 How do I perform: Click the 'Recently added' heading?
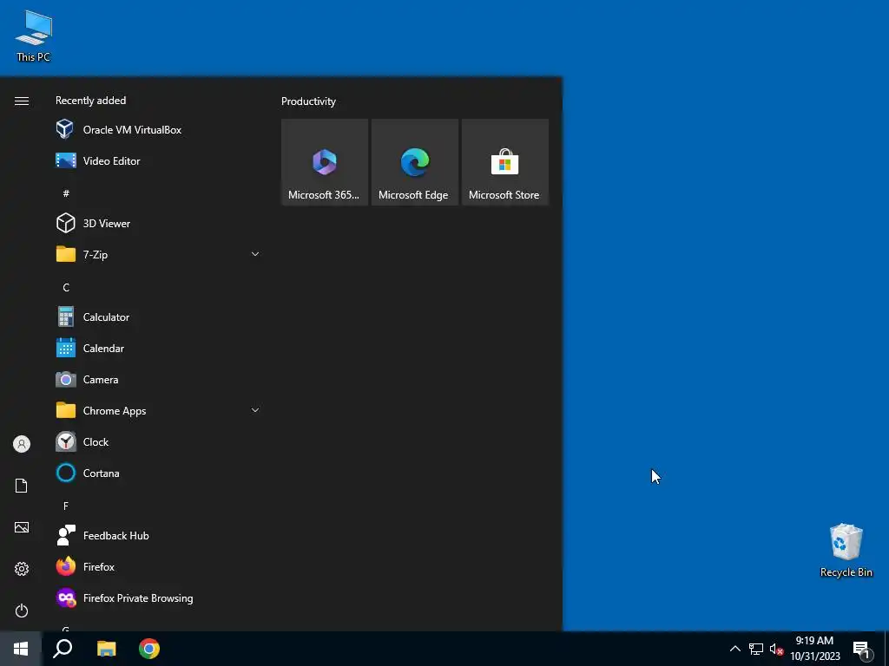[90, 101]
